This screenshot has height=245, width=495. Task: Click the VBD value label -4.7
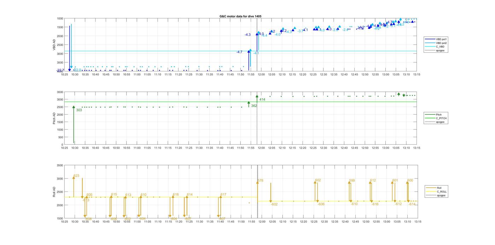239,52
